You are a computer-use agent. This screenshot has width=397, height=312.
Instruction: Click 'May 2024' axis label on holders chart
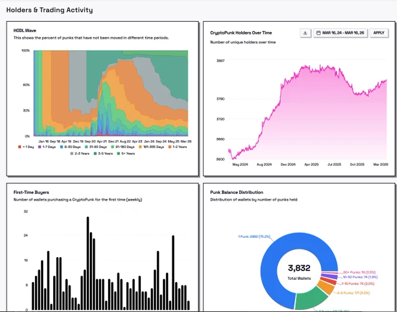coord(240,165)
